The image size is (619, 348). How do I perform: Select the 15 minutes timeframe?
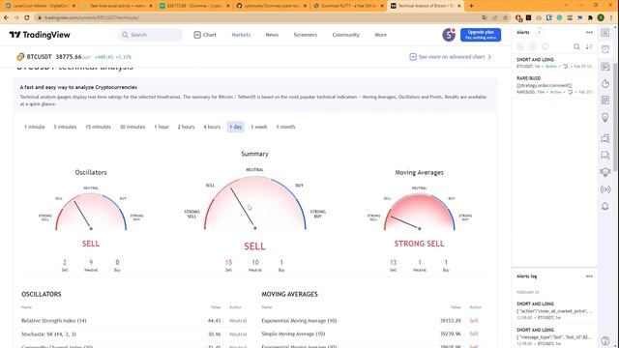98,127
